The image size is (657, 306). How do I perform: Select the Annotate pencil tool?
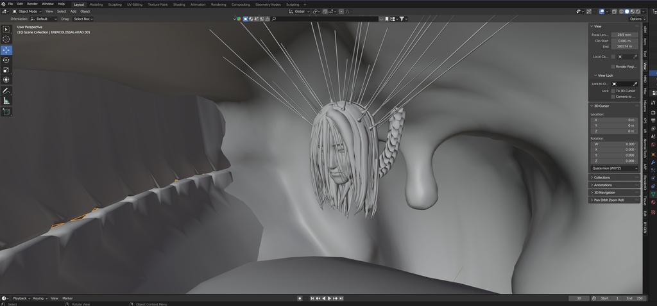pos(6,90)
